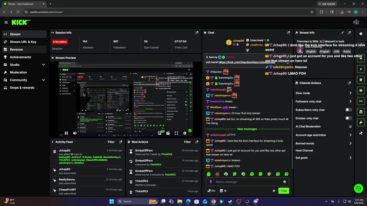The image size is (367, 206).
Task: Open the hamburger menu beside Kick logo
Action: 6,22
